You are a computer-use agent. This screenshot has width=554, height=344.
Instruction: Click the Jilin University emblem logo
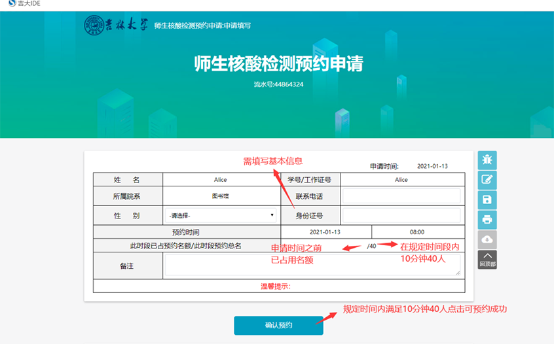click(94, 26)
